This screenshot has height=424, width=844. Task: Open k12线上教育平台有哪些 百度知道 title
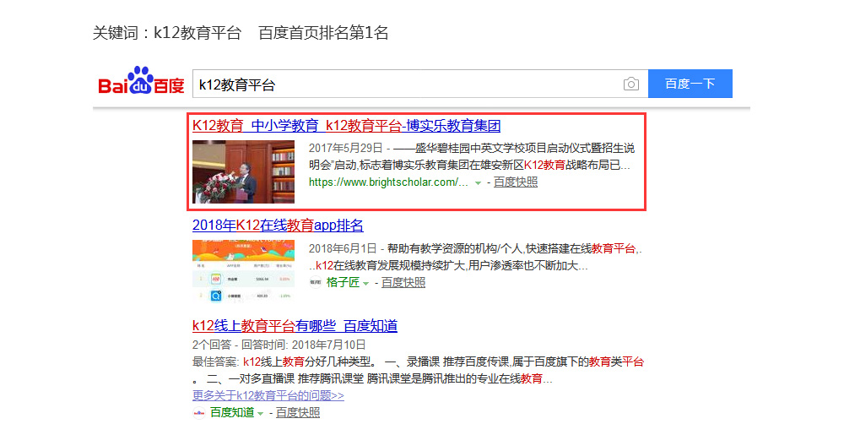coord(295,325)
